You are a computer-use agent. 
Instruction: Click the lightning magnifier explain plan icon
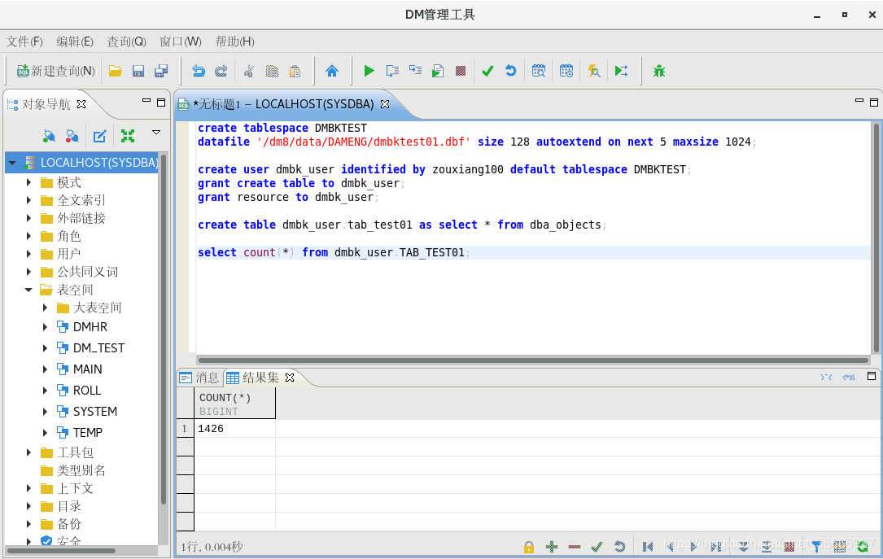coord(593,71)
